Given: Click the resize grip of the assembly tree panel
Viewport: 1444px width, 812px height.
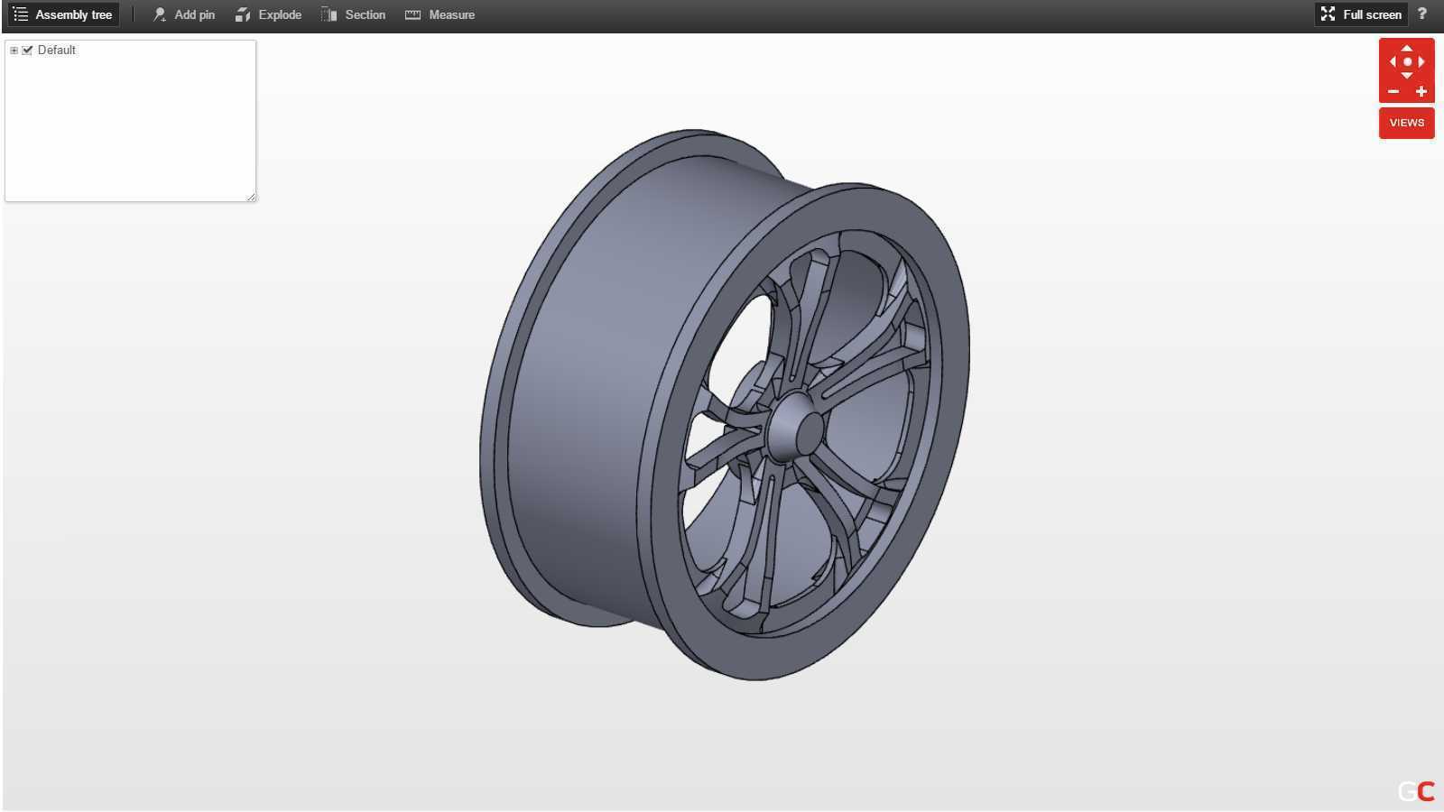Looking at the screenshot, I should pyautogui.click(x=251, y=197).
